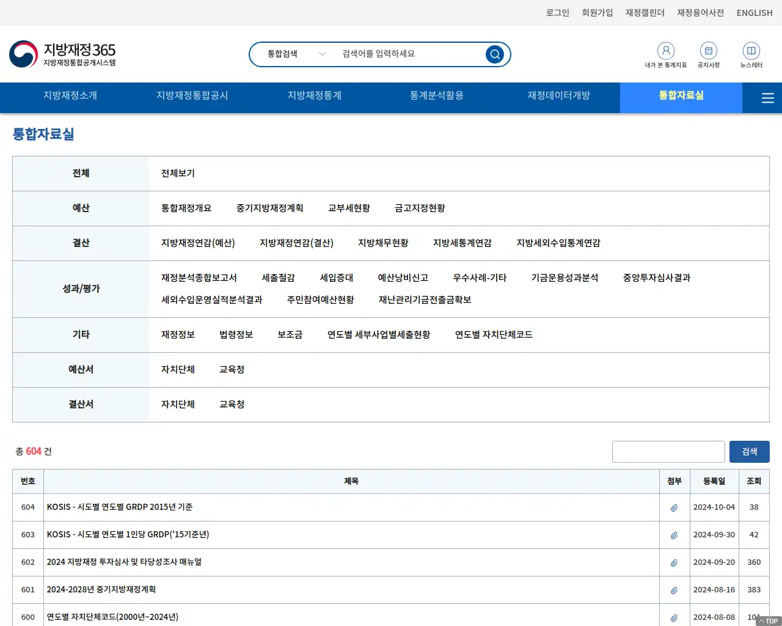Download attachment for row 600
Screen dimensions: 782x626
point(674,617)
